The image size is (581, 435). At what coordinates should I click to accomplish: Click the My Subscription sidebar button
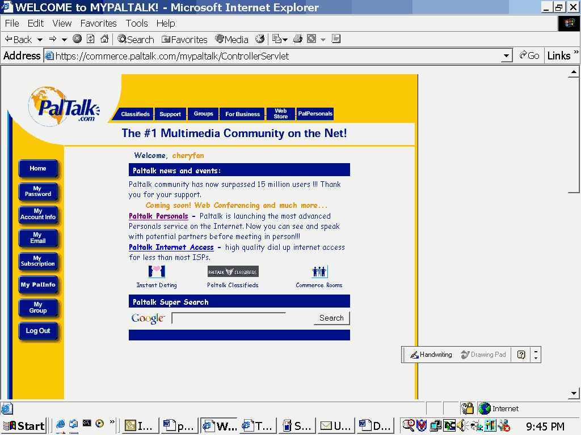pos(38,261)
